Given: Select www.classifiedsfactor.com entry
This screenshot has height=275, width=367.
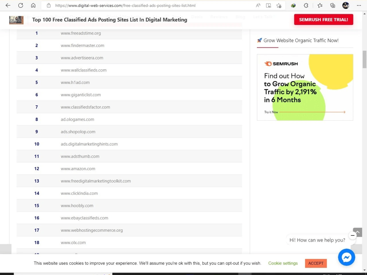Looking at the screenshot, I should 86,107.
